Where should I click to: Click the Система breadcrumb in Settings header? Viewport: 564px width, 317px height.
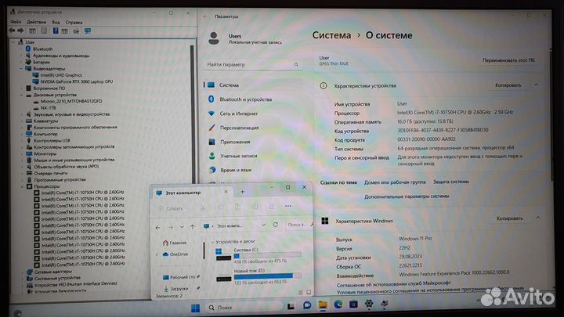331,35
